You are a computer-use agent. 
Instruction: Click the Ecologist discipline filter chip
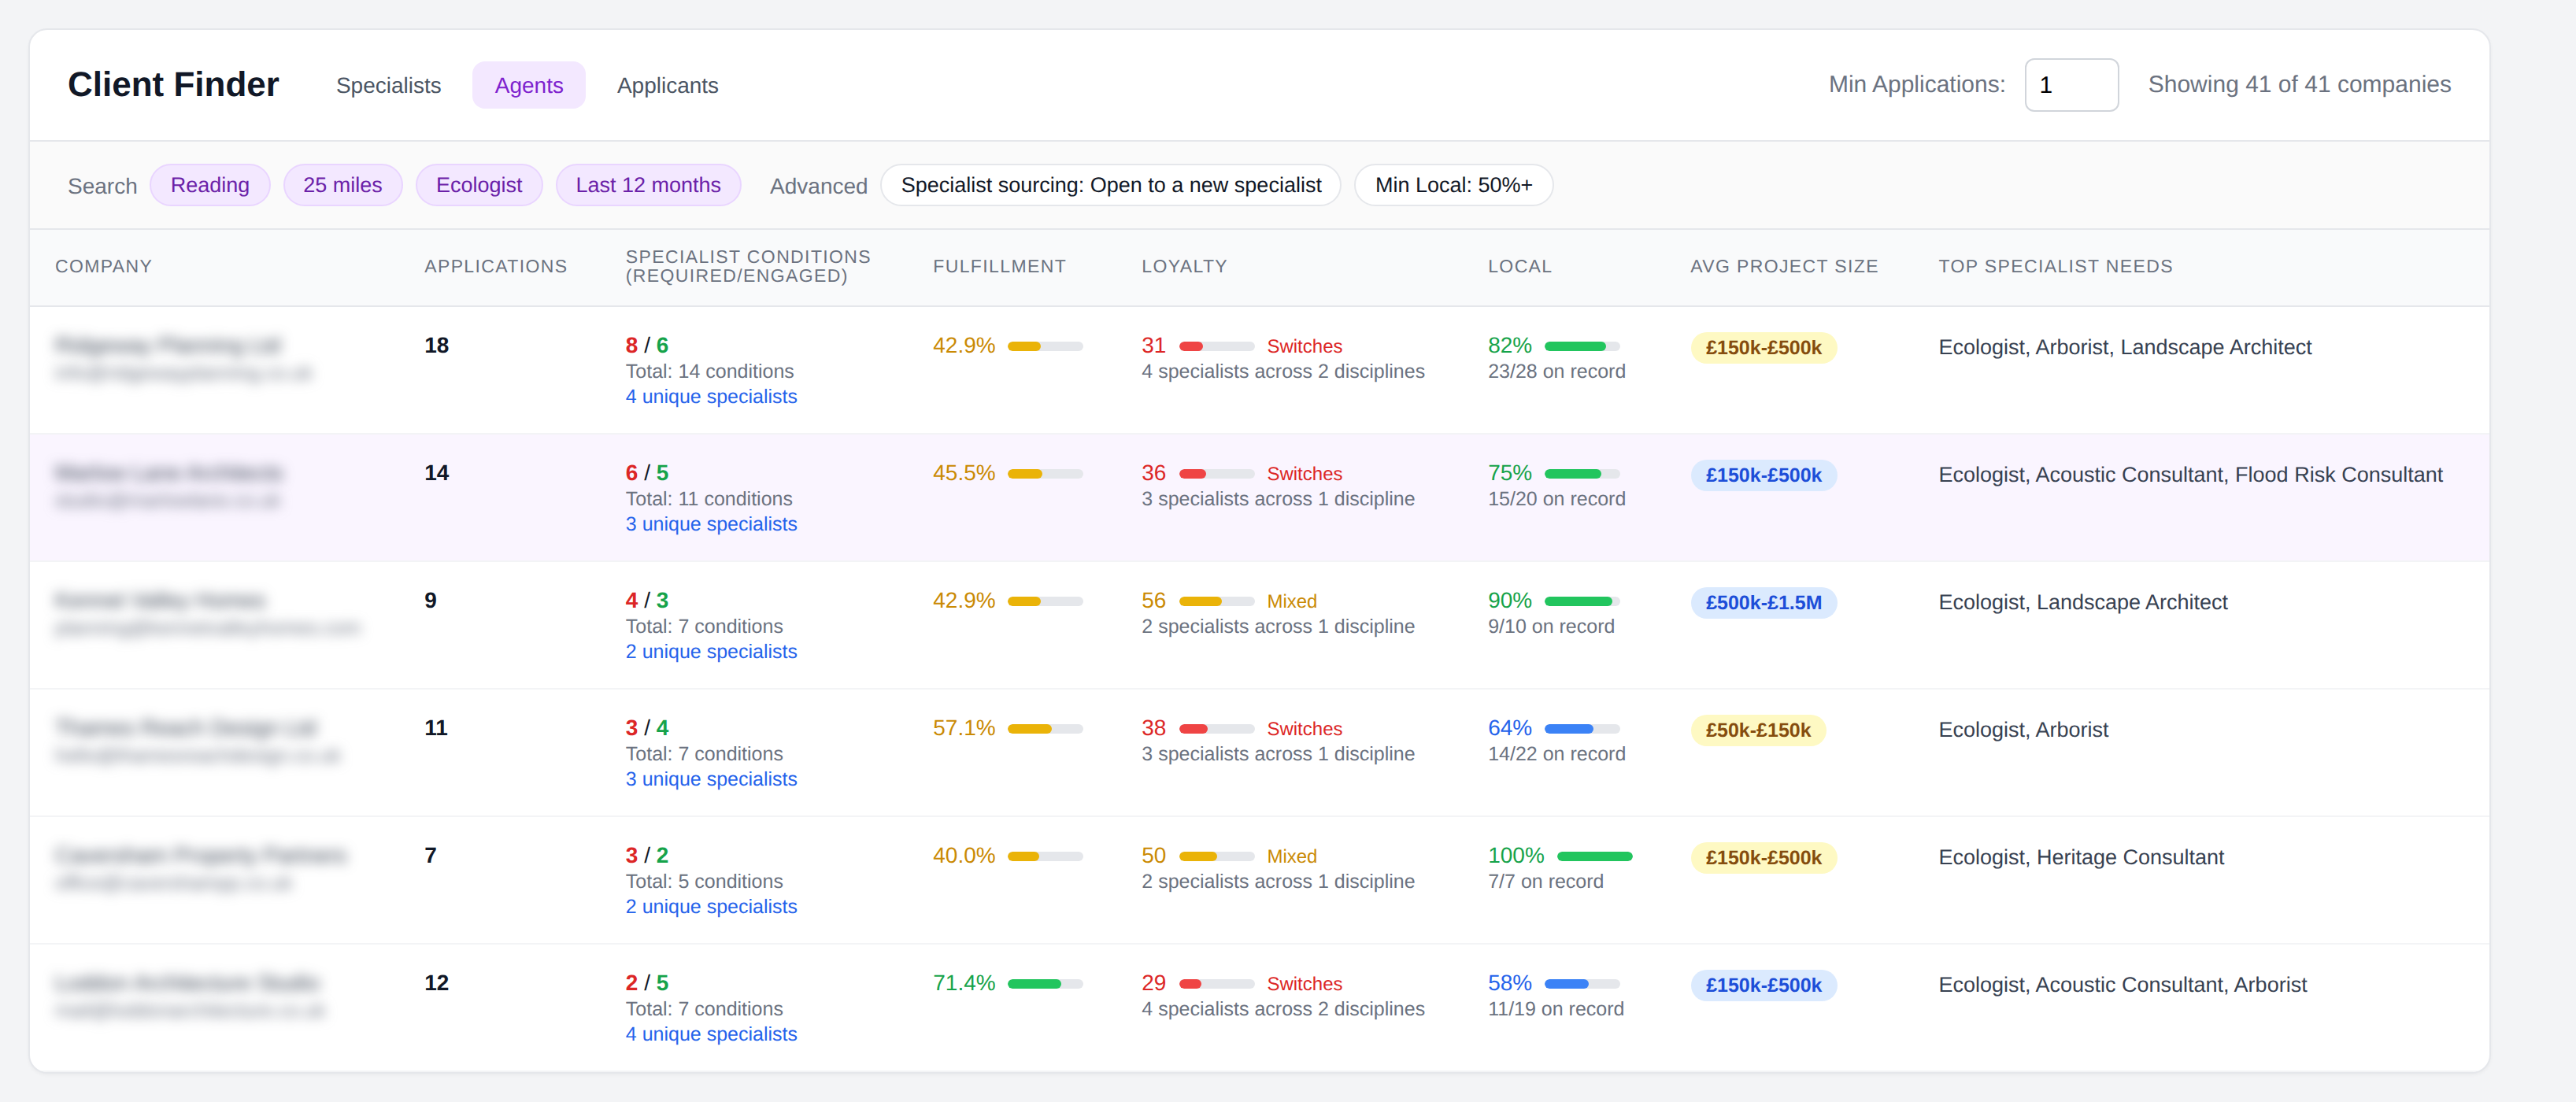click(479, 185)
